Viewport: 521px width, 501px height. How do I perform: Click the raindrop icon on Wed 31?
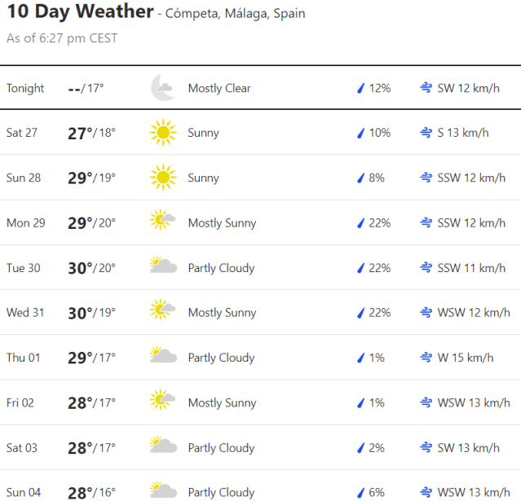(360, 313)
